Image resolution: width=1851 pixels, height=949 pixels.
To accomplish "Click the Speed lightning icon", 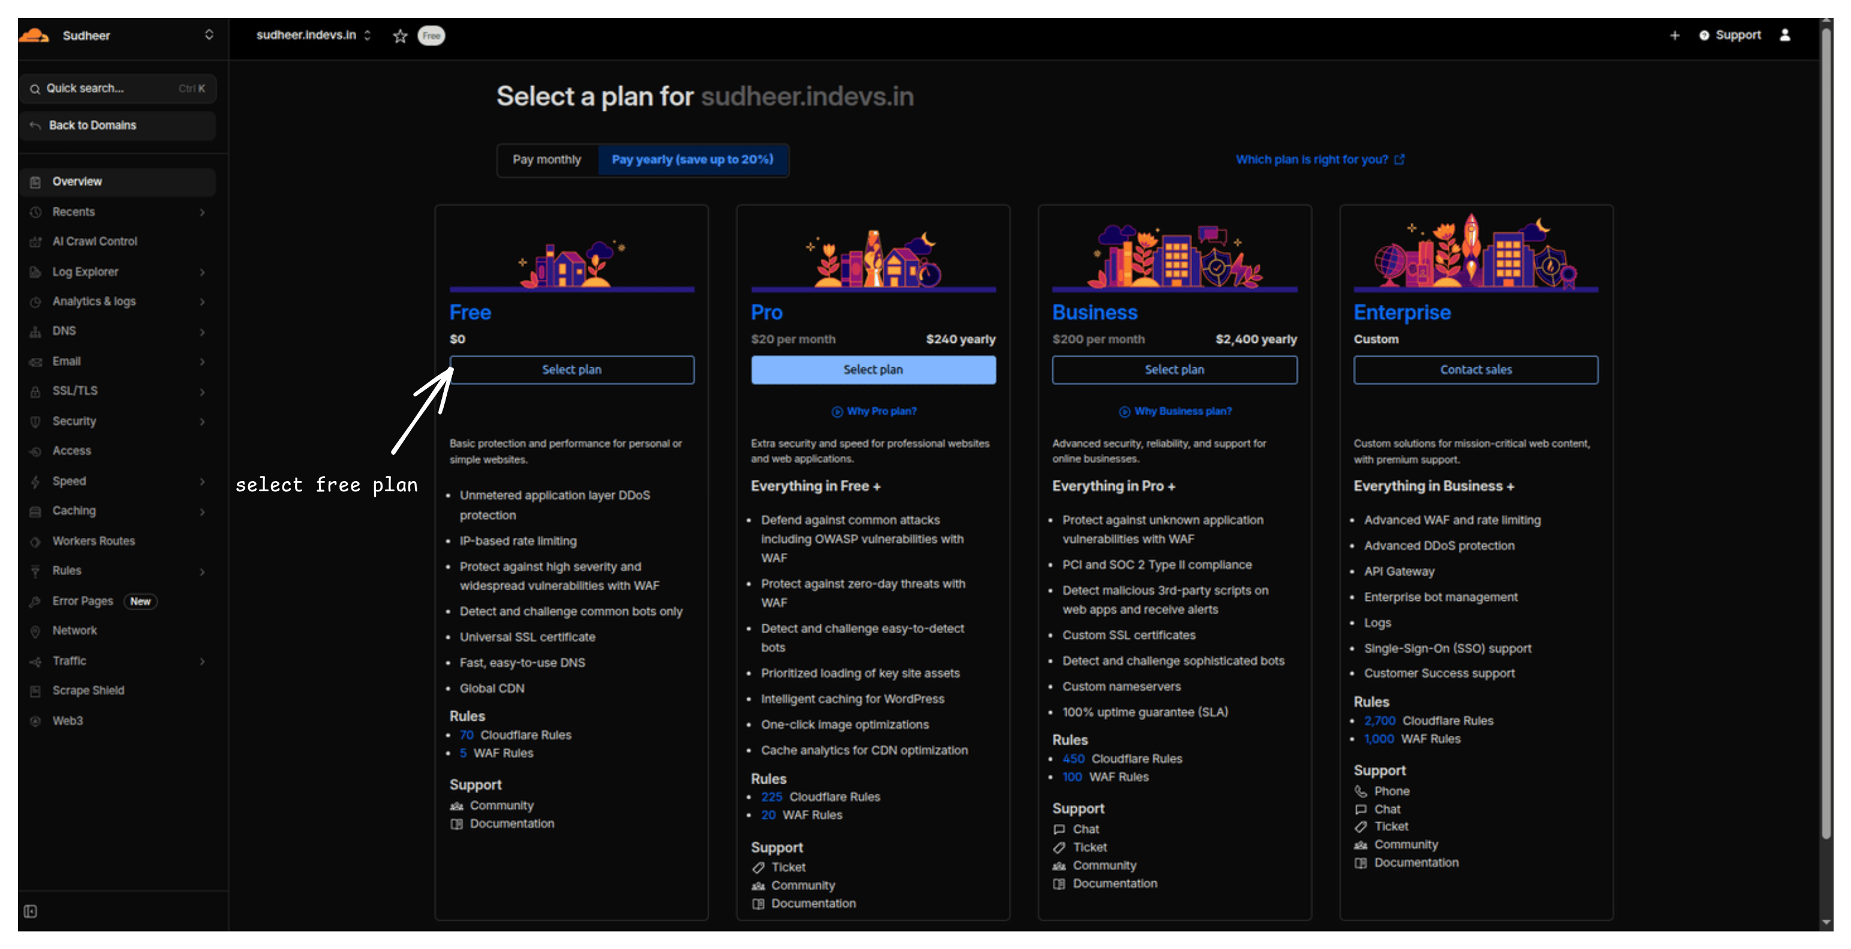I will [35, 482].
